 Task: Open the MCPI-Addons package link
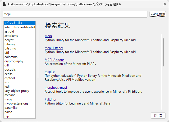point(54,60)
